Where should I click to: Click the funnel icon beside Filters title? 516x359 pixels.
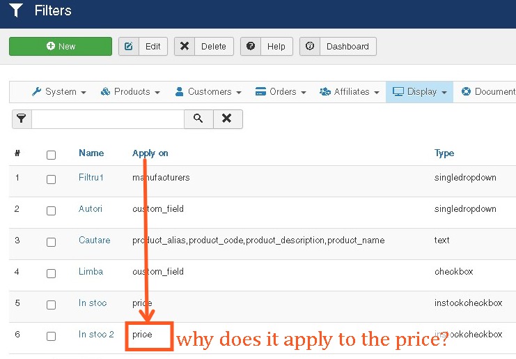[16, 10]
